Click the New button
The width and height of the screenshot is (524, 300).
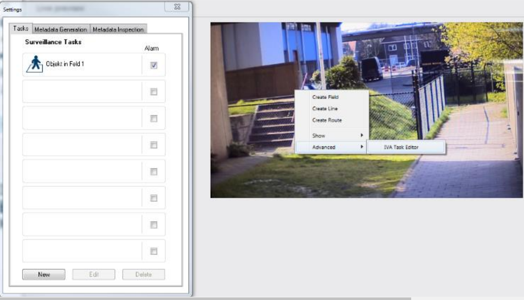point(44,274)
